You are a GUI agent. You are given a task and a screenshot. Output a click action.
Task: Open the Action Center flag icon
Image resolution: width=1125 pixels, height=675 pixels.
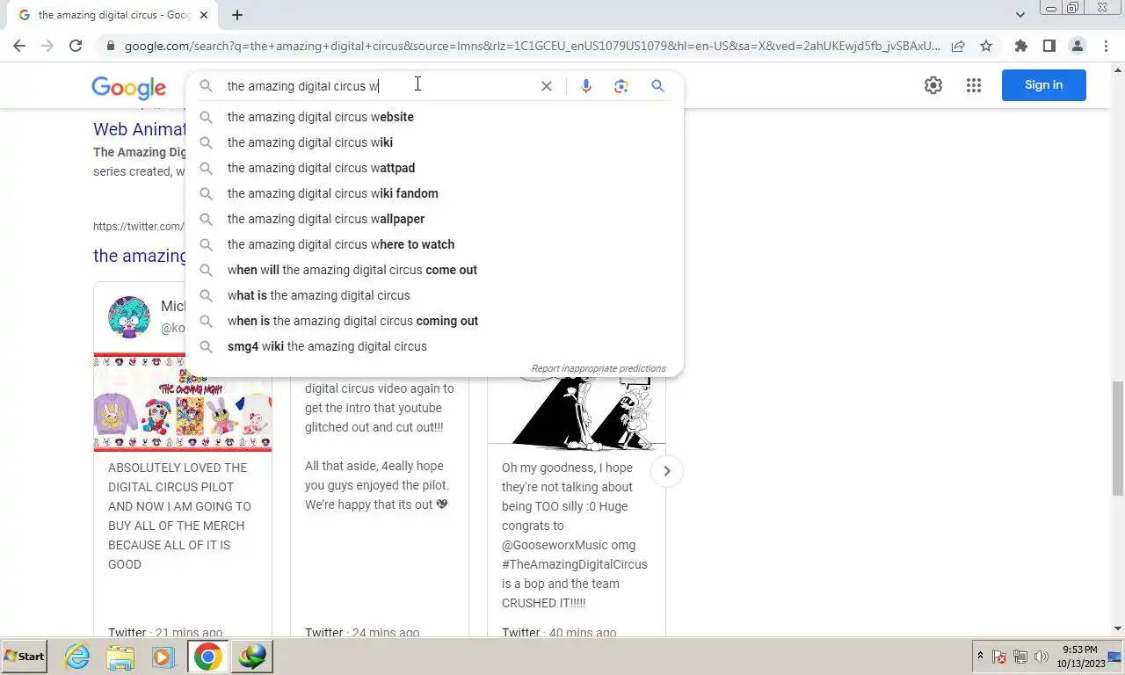[999, 657]
